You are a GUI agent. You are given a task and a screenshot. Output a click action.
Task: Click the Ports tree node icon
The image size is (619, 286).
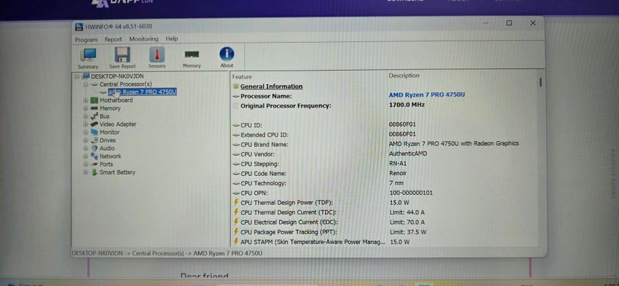tap(94, 164)
